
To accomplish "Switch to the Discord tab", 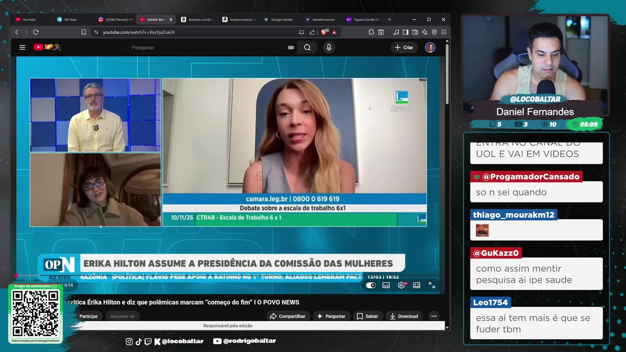I will [x=115, y=20].
